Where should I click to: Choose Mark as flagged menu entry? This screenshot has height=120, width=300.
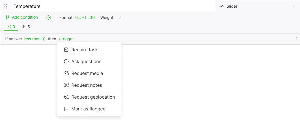[89, 109]
